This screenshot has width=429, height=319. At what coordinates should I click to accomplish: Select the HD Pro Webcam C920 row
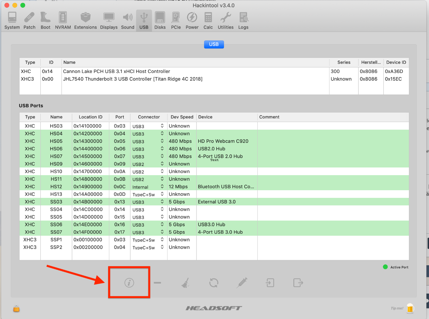point(223,141)
